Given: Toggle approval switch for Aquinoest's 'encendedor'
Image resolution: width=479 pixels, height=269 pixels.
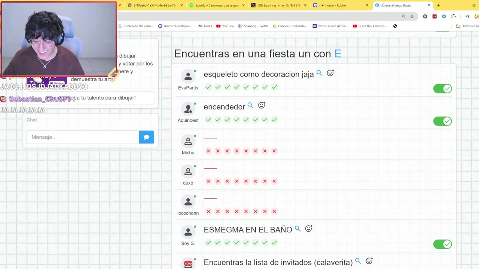Looking at the screenshot, I should 443,121.
